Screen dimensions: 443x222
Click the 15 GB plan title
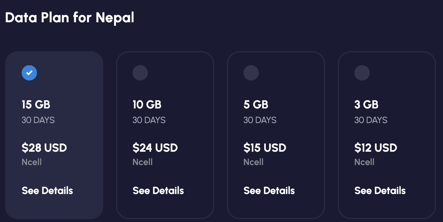coord(36,105)
